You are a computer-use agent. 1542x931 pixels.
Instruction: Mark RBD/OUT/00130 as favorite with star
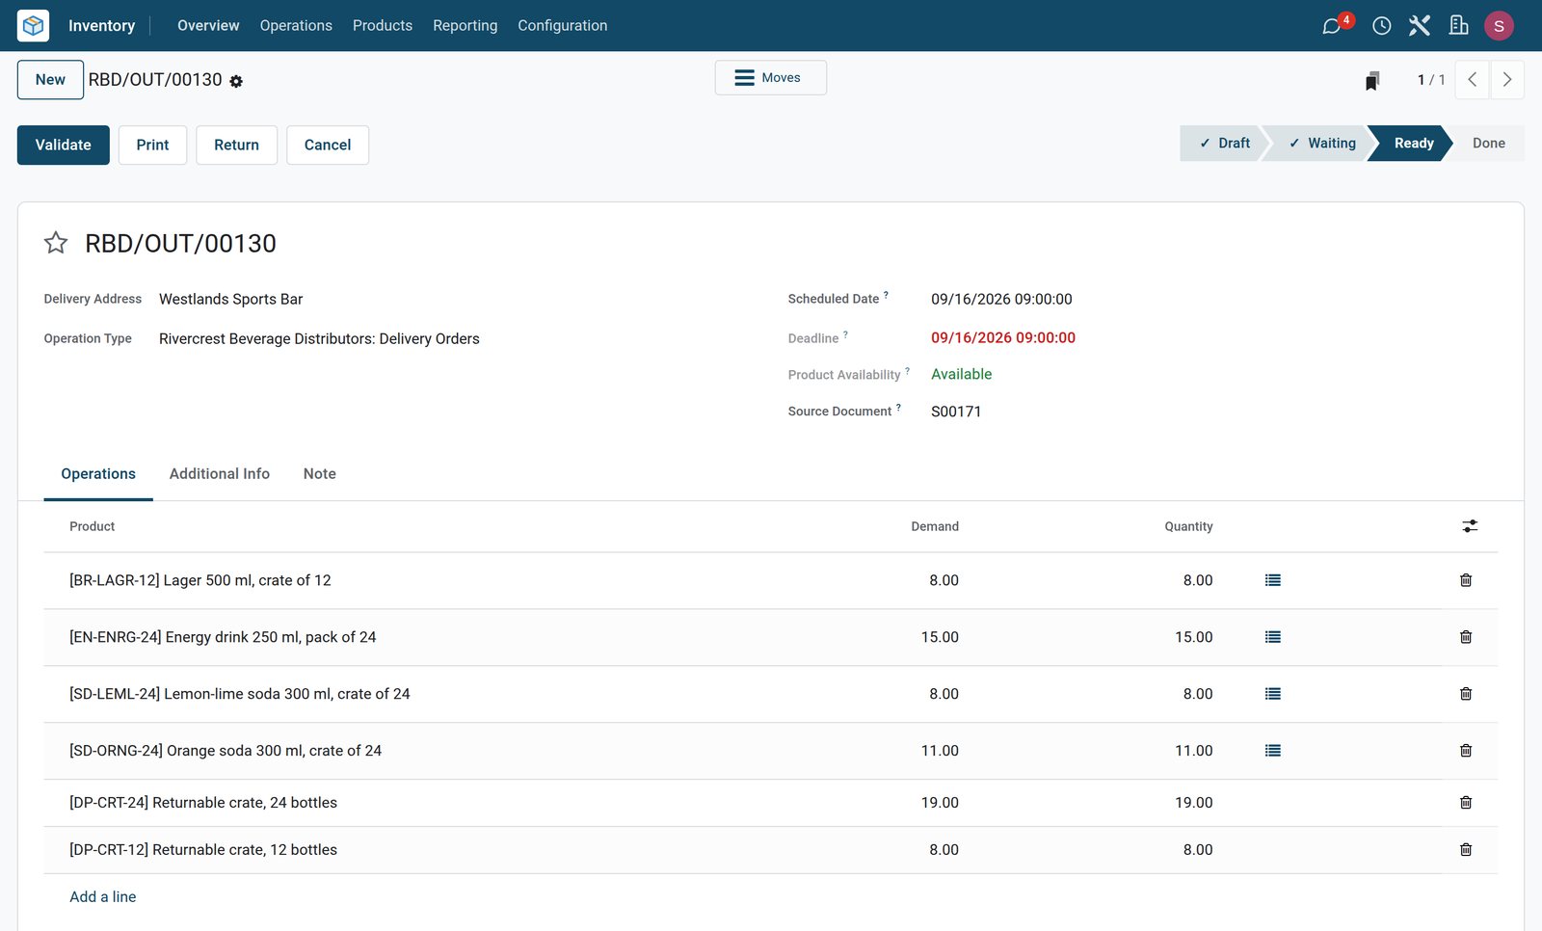(x=56, y=243)
